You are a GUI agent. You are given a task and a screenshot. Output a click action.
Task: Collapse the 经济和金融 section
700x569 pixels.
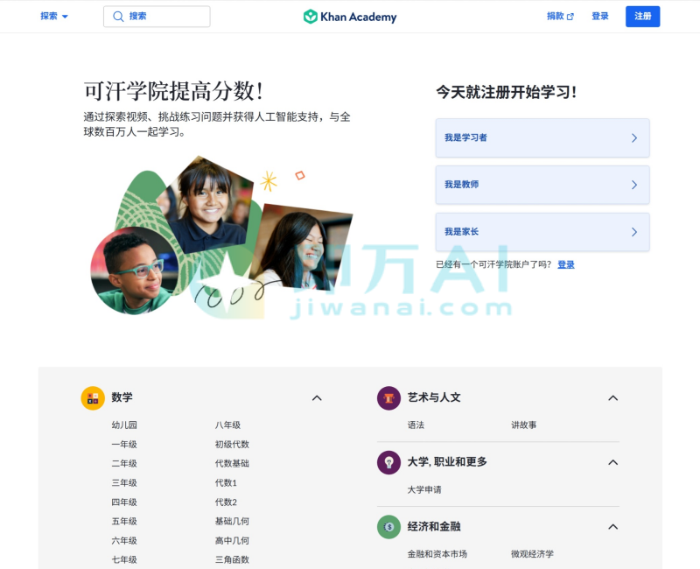612,527
